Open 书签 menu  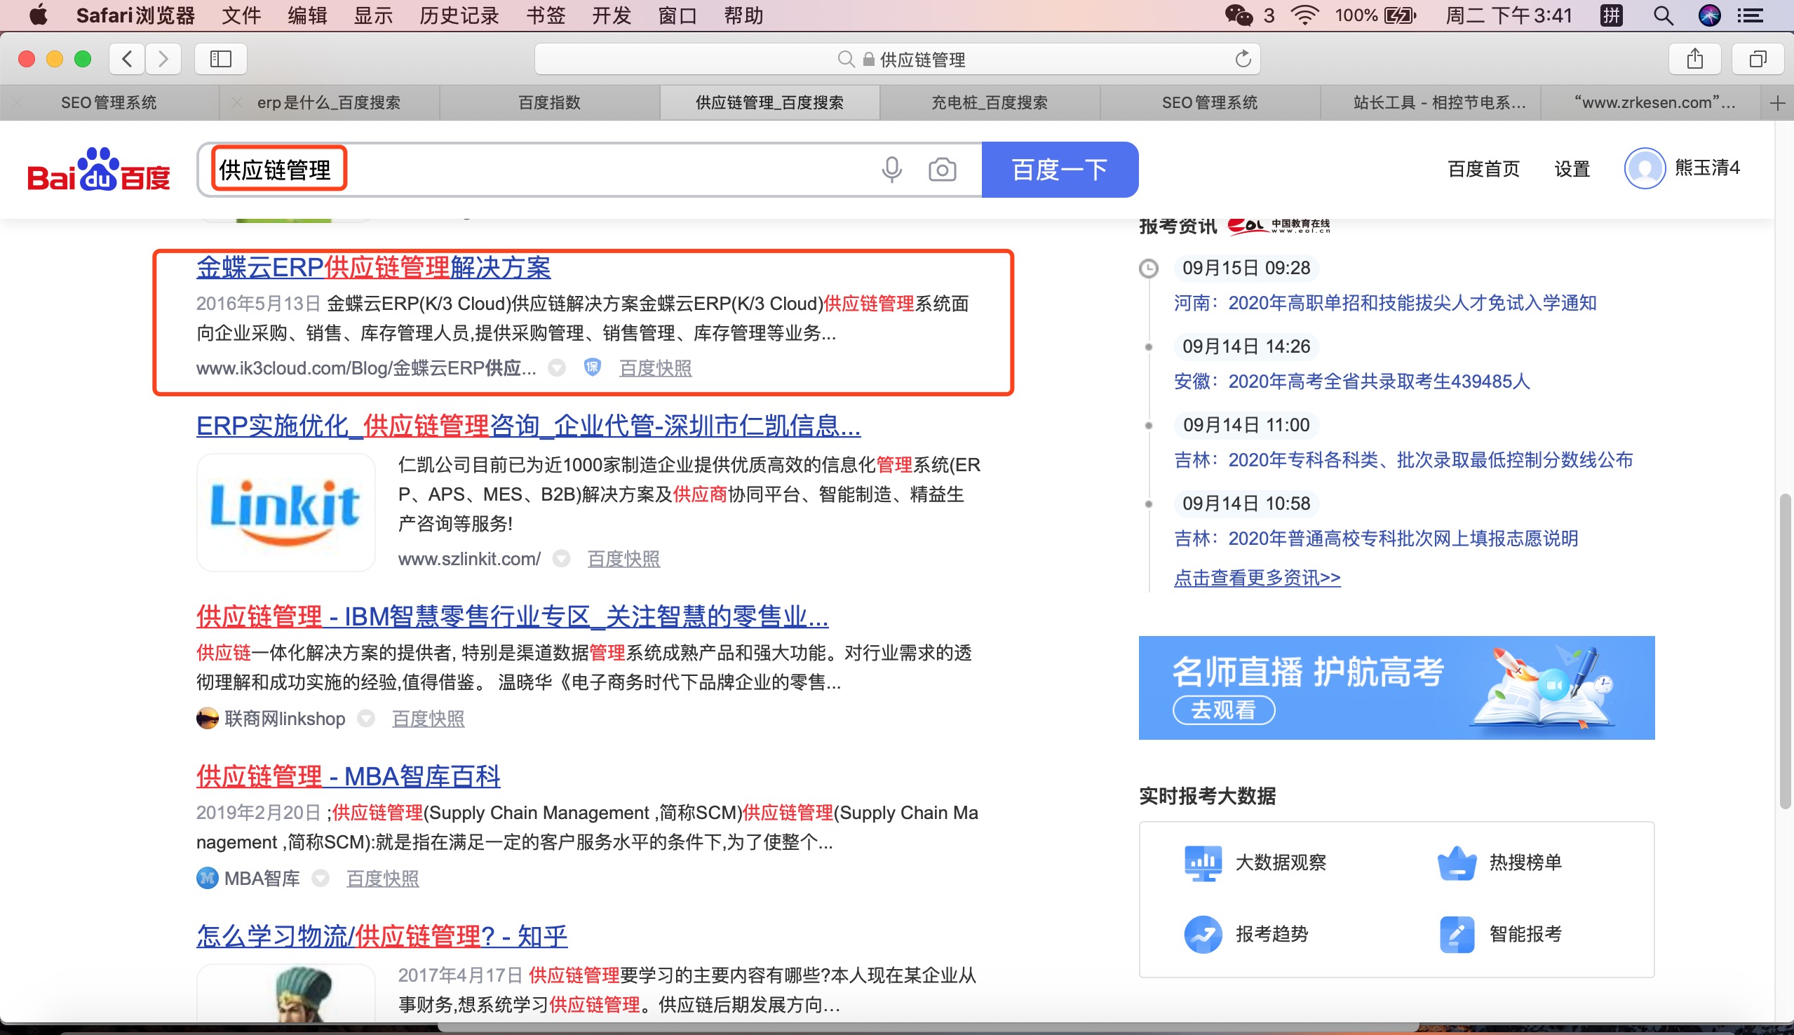tap(545, 15)
